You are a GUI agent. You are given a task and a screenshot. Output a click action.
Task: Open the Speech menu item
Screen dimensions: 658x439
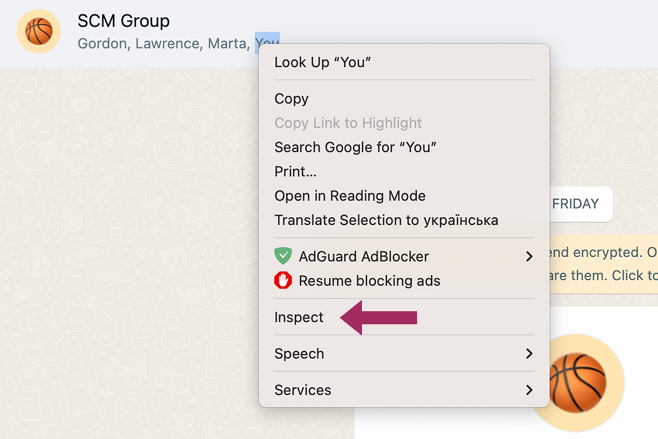coord(299,354)
